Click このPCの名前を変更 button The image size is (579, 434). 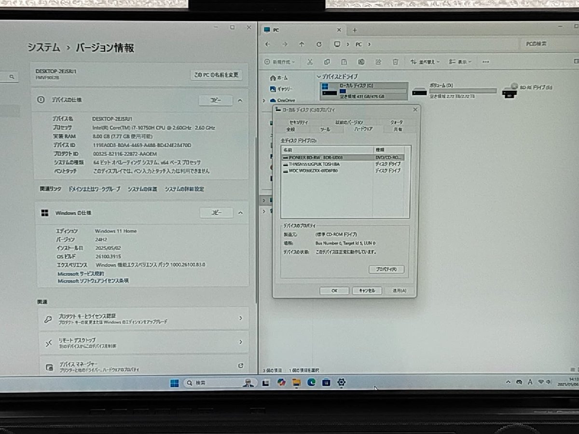[x=216, y=75]
